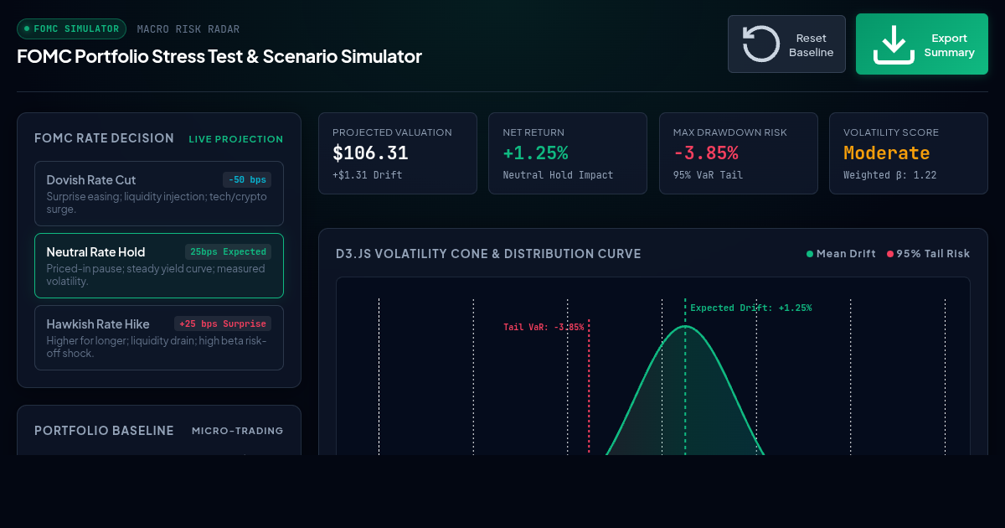Click the D3.JS VOLATILITY CONE chart title
Screen dimensions: 1005x528
point(488,254)
